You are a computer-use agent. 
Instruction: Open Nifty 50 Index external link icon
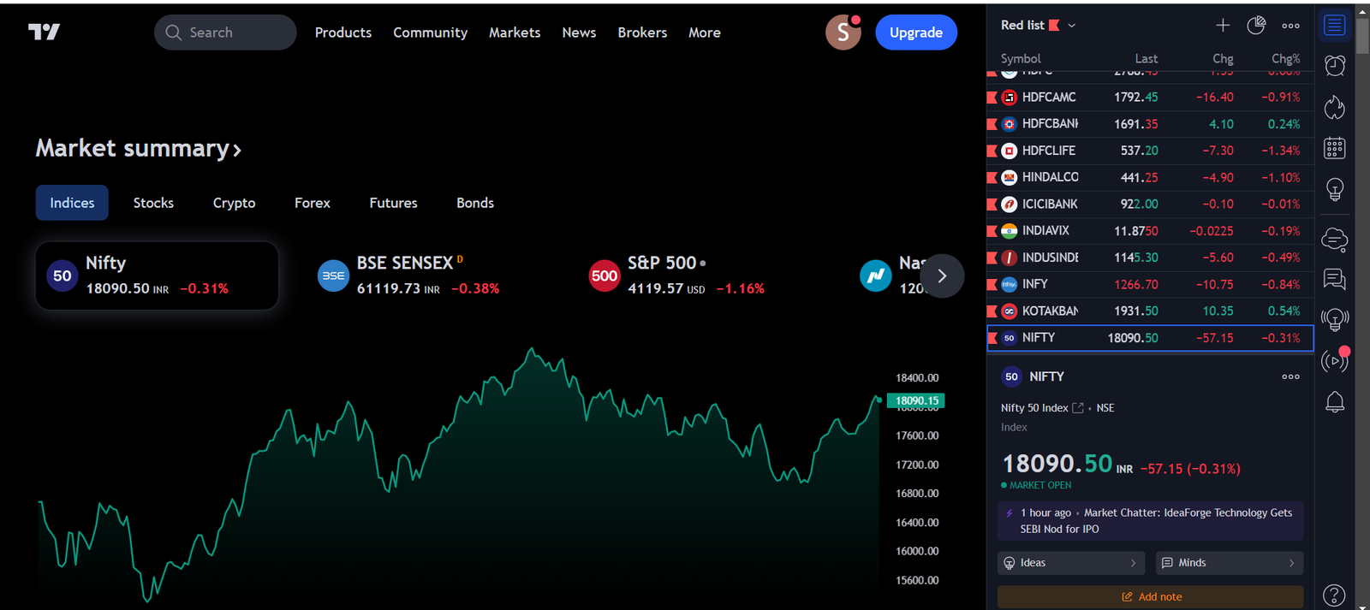(1078, 408)
